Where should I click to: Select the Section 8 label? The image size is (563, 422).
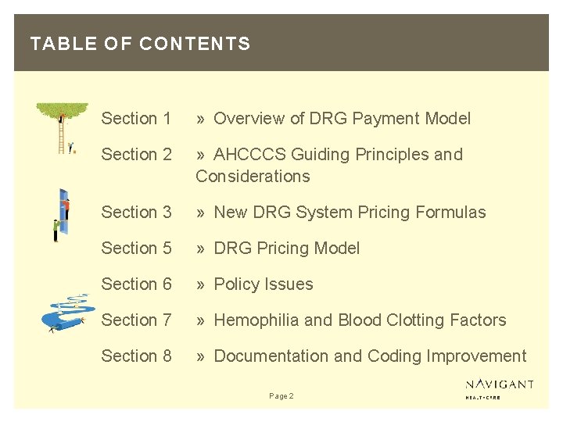pos(136,356)
